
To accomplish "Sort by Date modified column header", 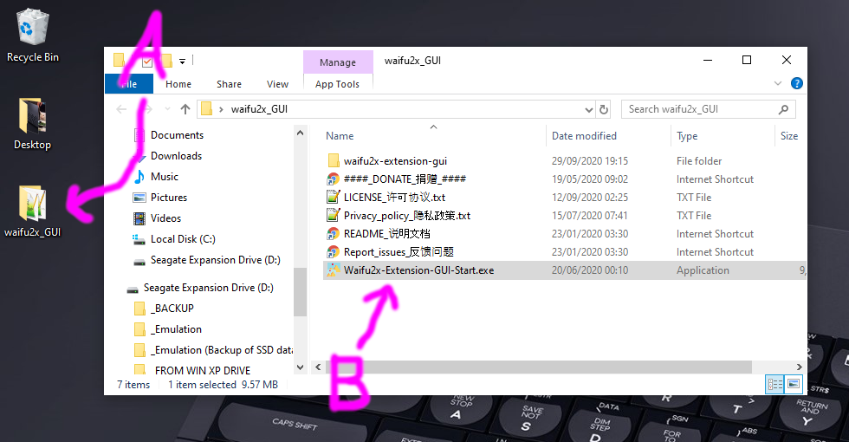I will 584,136.
